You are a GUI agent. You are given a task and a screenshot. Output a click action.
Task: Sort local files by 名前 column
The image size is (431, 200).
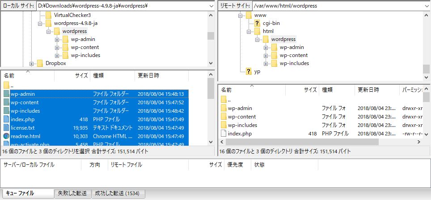tap(27, 76)
